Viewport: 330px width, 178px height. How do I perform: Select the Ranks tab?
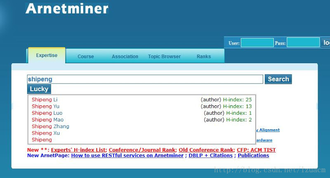[204, 57]
